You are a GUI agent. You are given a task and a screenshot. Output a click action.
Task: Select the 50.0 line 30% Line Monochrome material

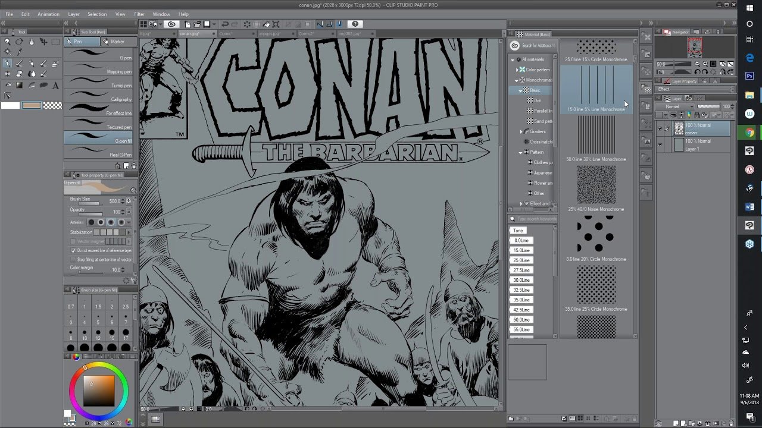click(596, 138)
